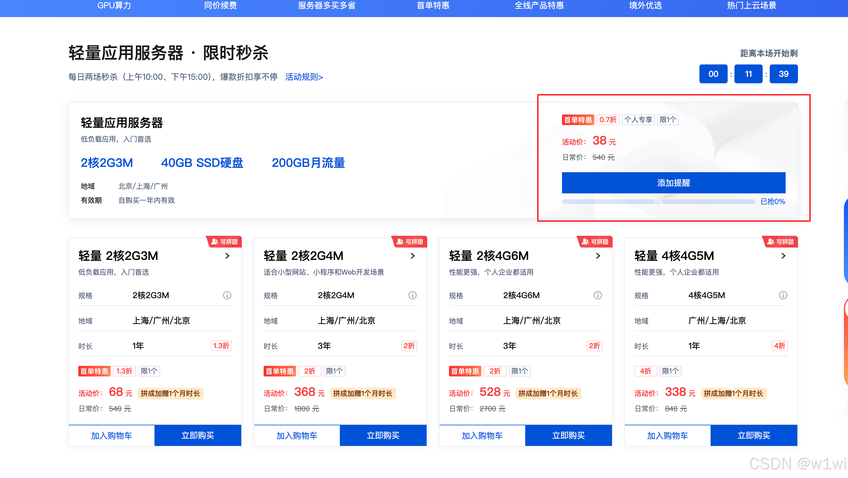Click the info icon beside 2核2G3M spec

[227, 295]
